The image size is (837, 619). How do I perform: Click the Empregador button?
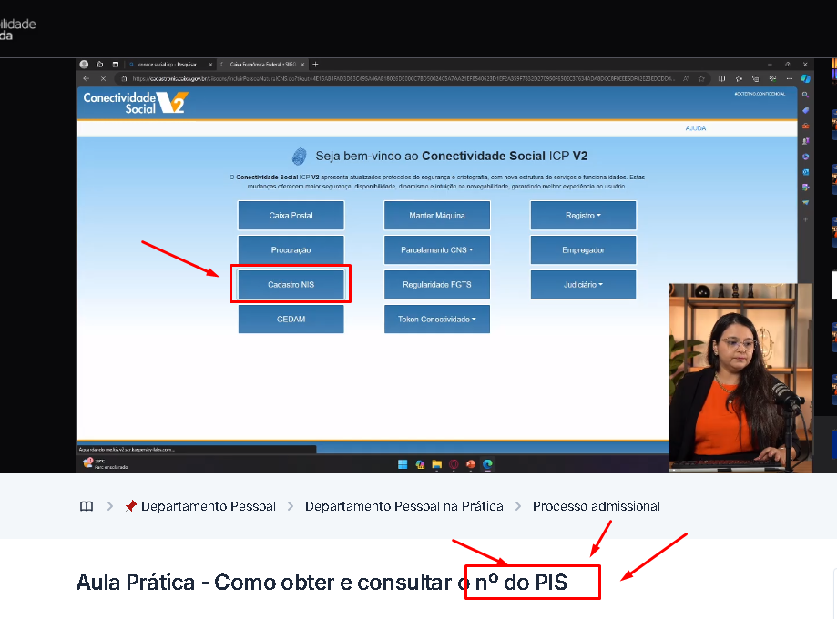point(583,249)
